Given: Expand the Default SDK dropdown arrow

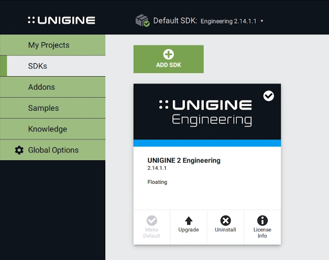Looking at the screenshot, I should tap(262, 21).
